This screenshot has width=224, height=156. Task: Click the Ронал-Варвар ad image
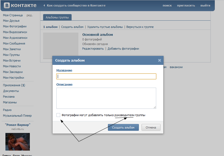pyautogui.click(x=18, y=142)
